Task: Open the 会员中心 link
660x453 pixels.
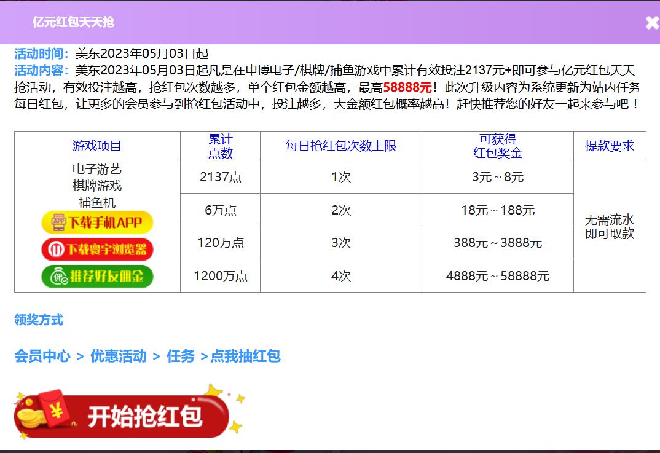Action: 42,356
